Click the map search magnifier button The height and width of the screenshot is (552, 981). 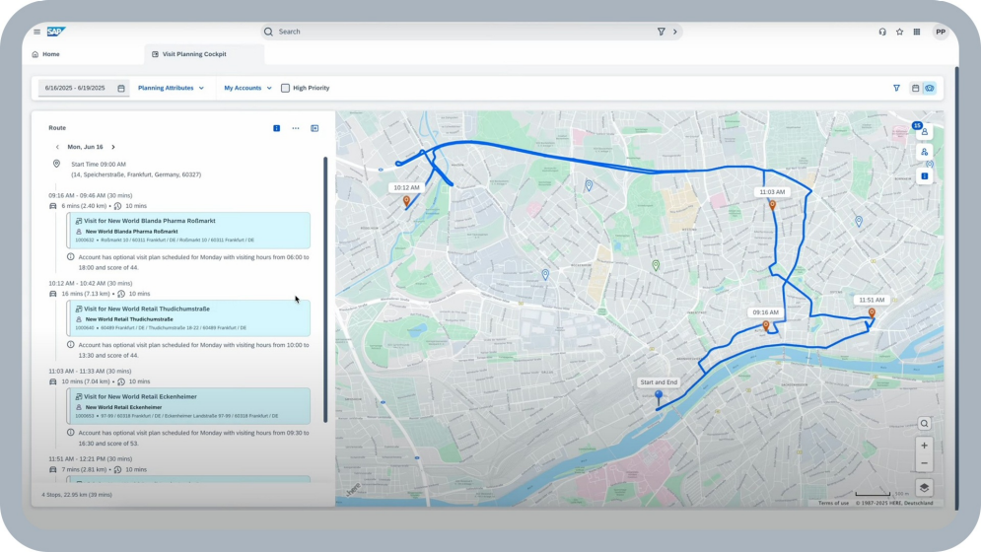pos(924,424)
